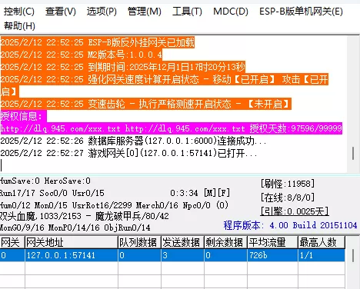The image size is (360, 289).
Task: Click the 双头血魔,1033/2153 status line
Action: 85,216
